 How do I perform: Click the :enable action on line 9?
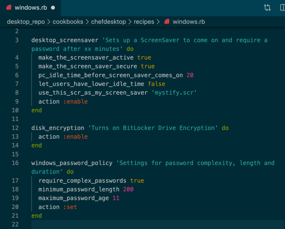tap(75, 101)
